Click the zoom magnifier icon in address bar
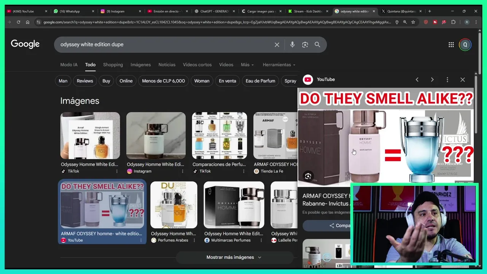This screenshot has width=487, height=274. point(405,22)
